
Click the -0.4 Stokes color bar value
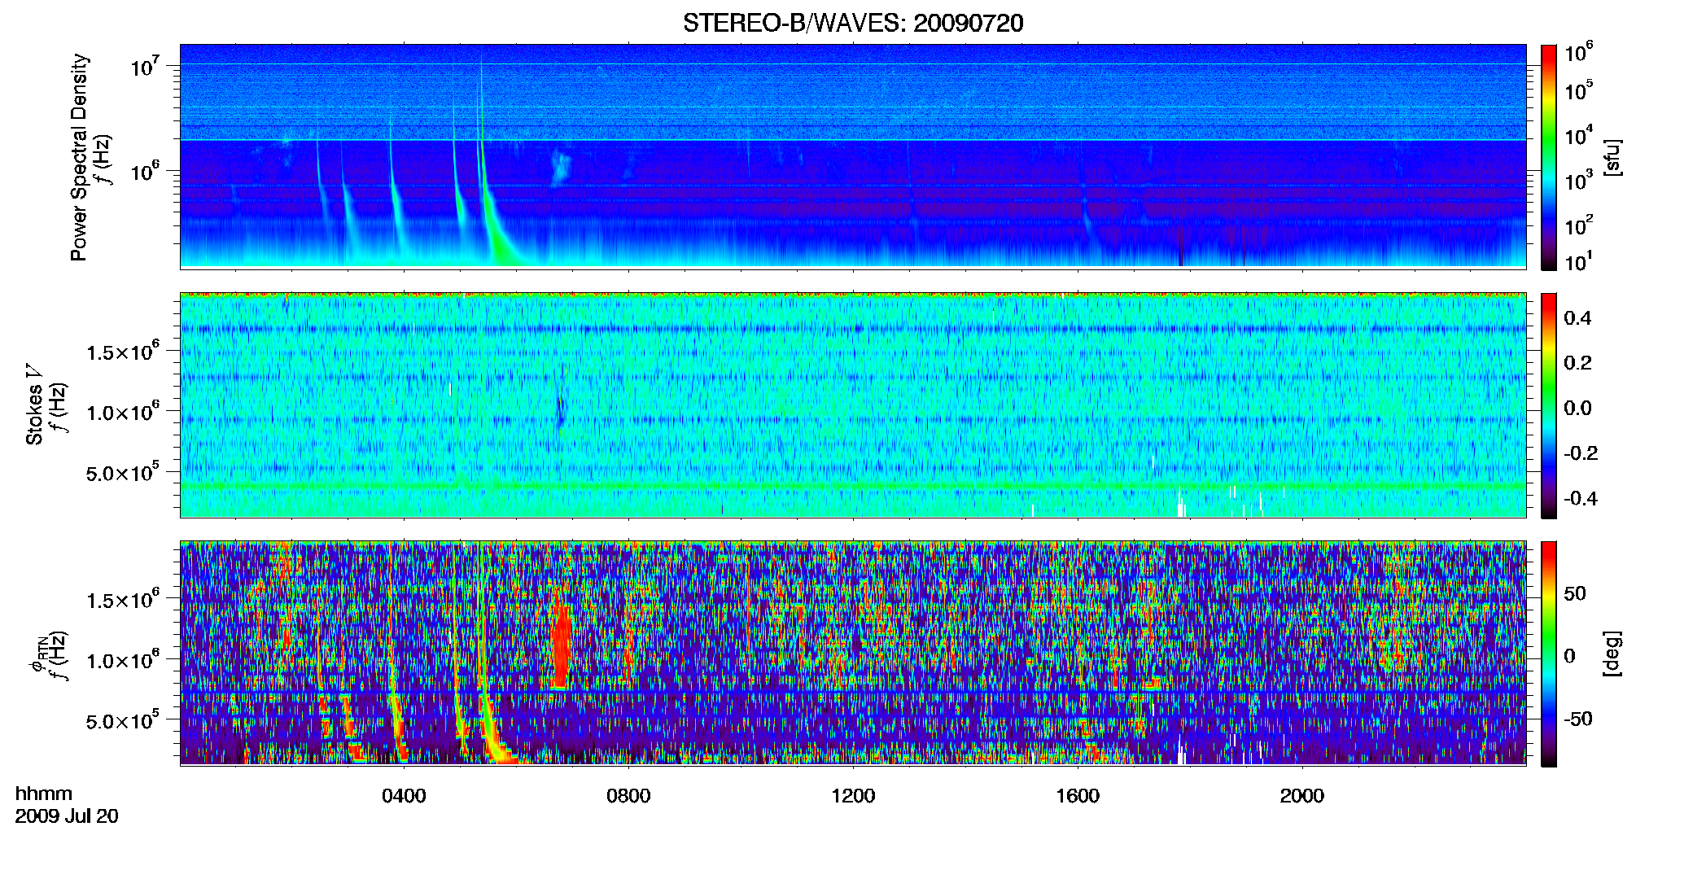(x=1581, y=498)
